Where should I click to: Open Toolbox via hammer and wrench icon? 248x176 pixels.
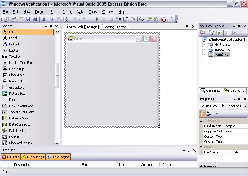tap(156, 19)
